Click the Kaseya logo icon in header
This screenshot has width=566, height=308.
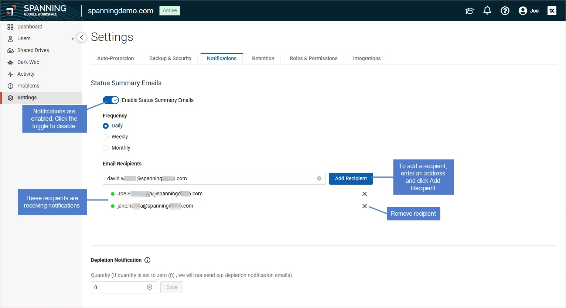[x=552, y=11]
